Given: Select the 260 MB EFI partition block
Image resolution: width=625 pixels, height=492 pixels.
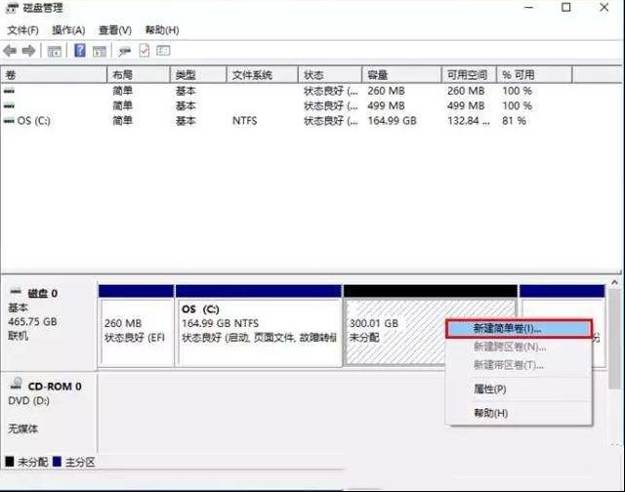Looking at the screenshot, I should pos(137,326).
